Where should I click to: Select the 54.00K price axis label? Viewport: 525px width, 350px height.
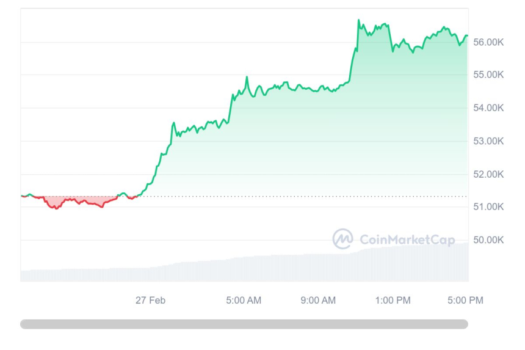488,108
